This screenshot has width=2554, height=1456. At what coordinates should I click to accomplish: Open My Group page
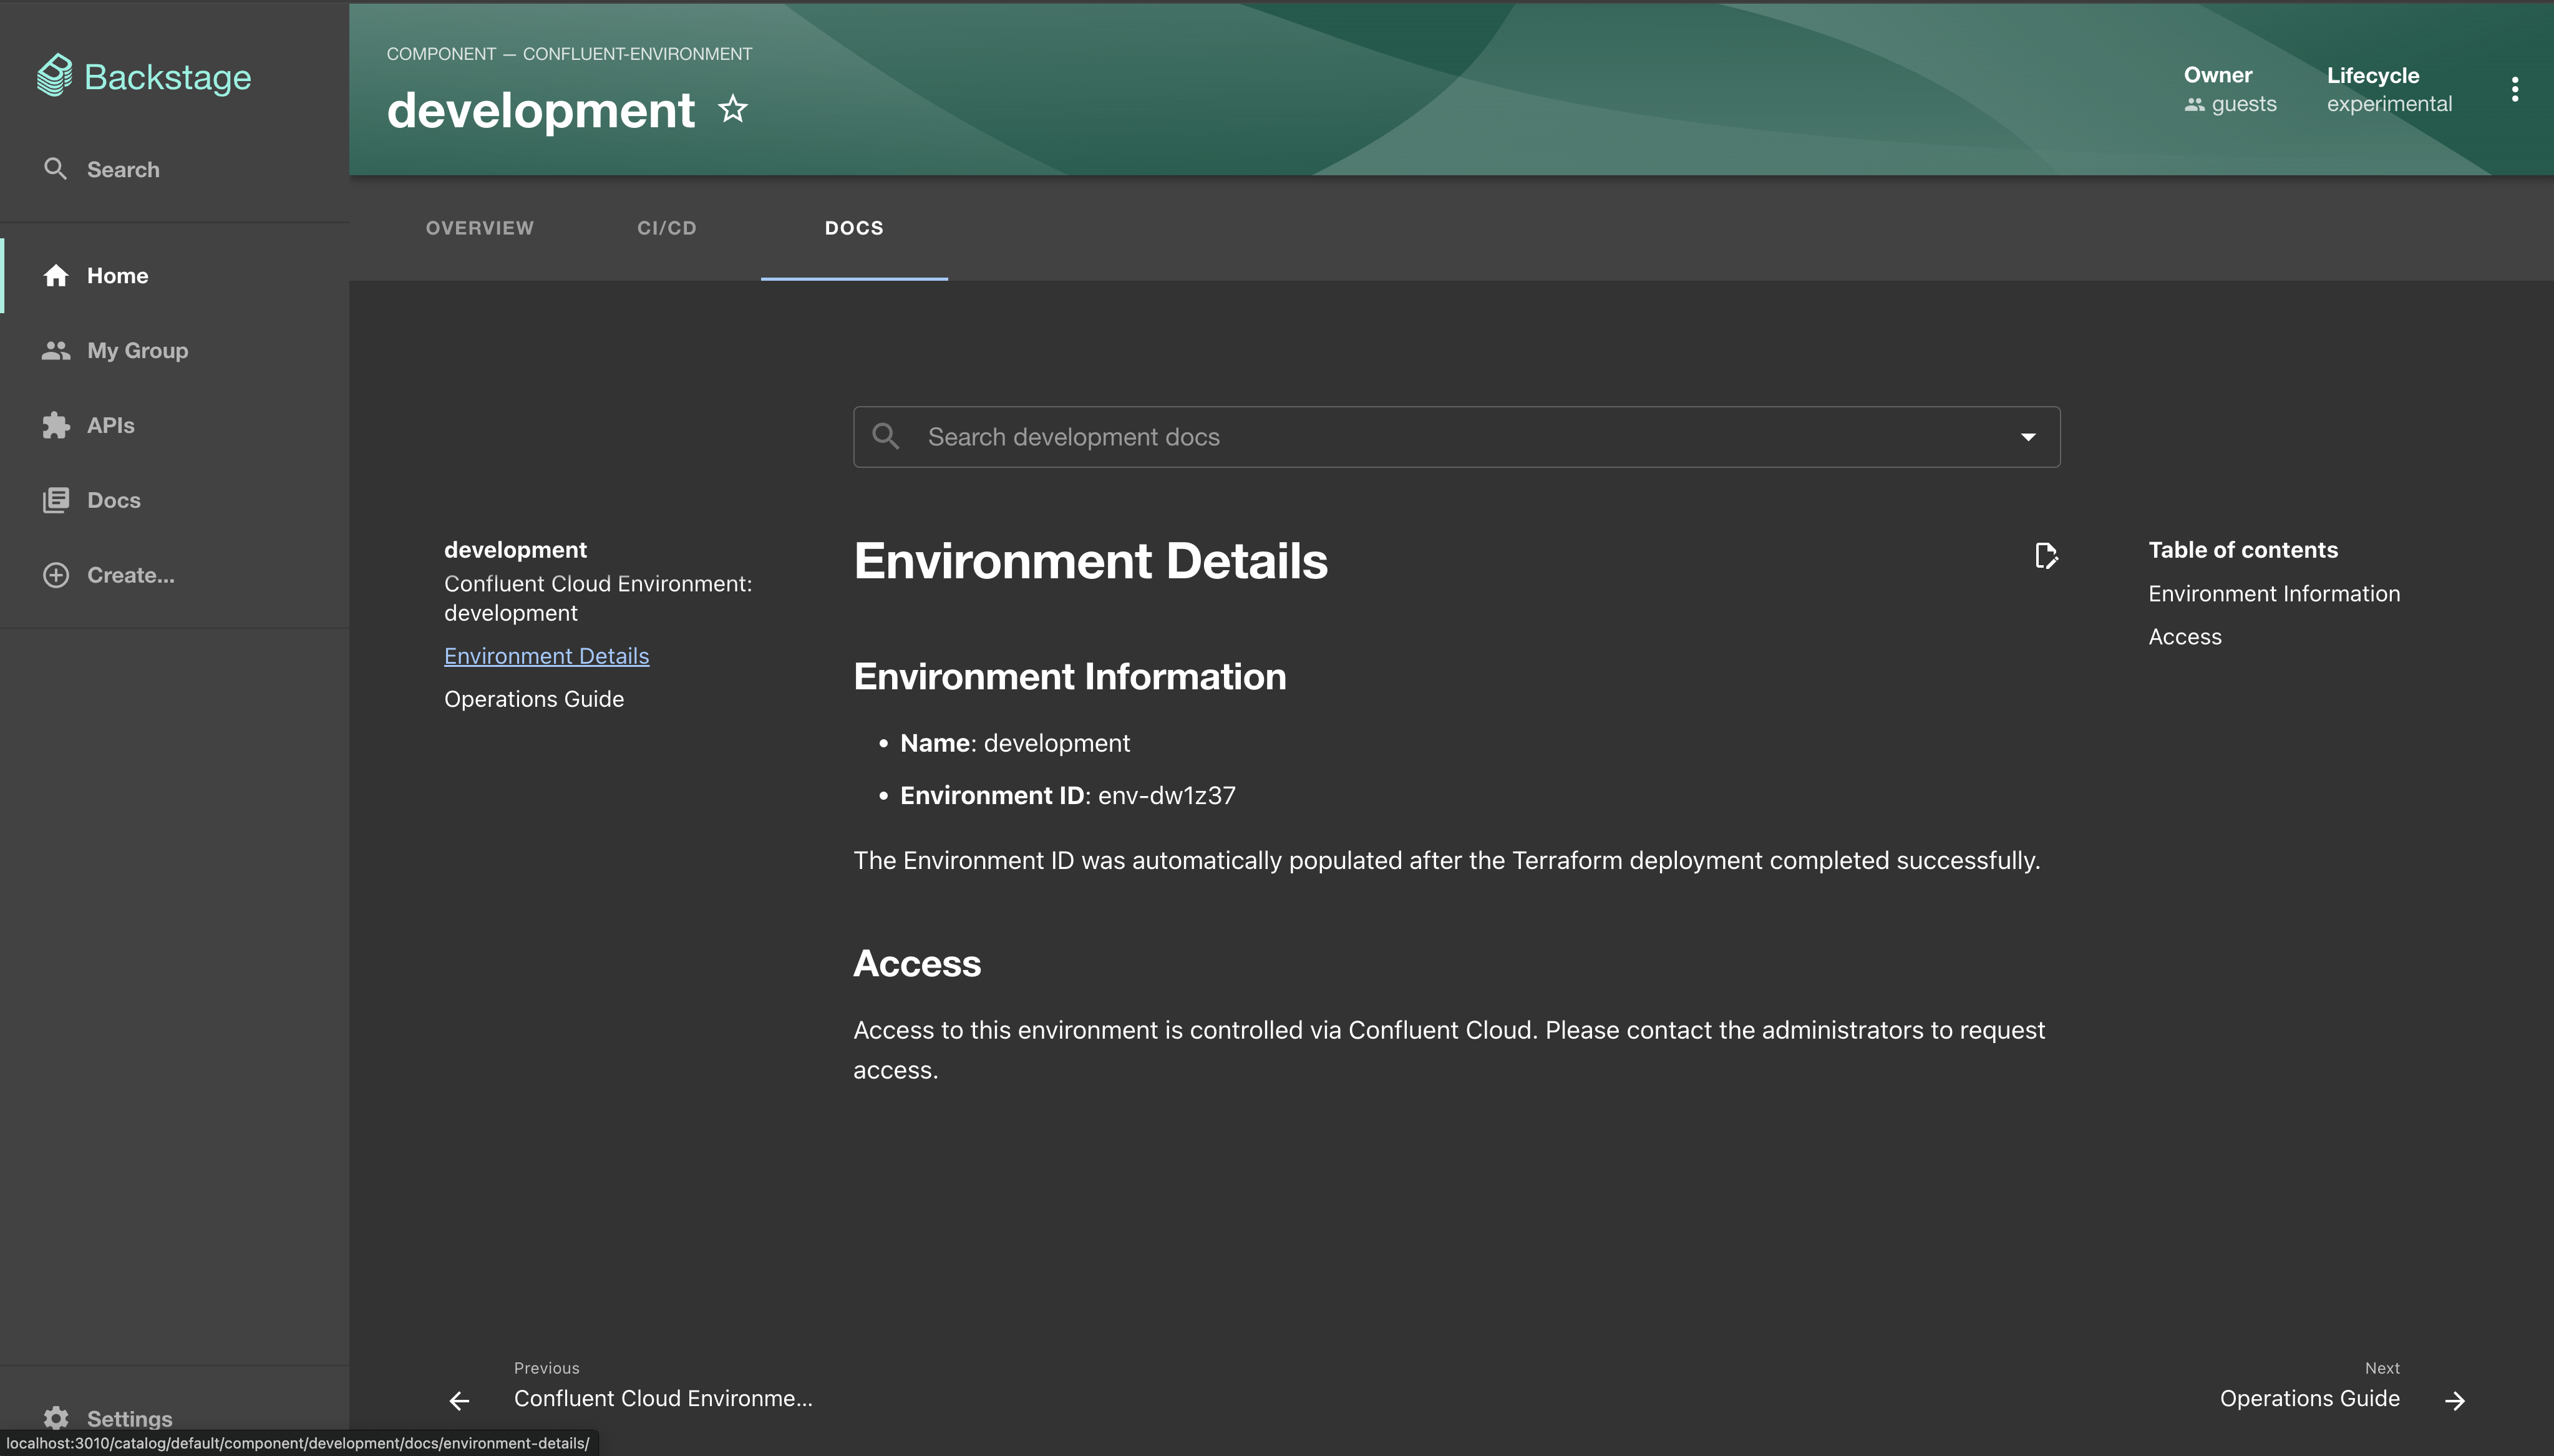coord(115,350)
